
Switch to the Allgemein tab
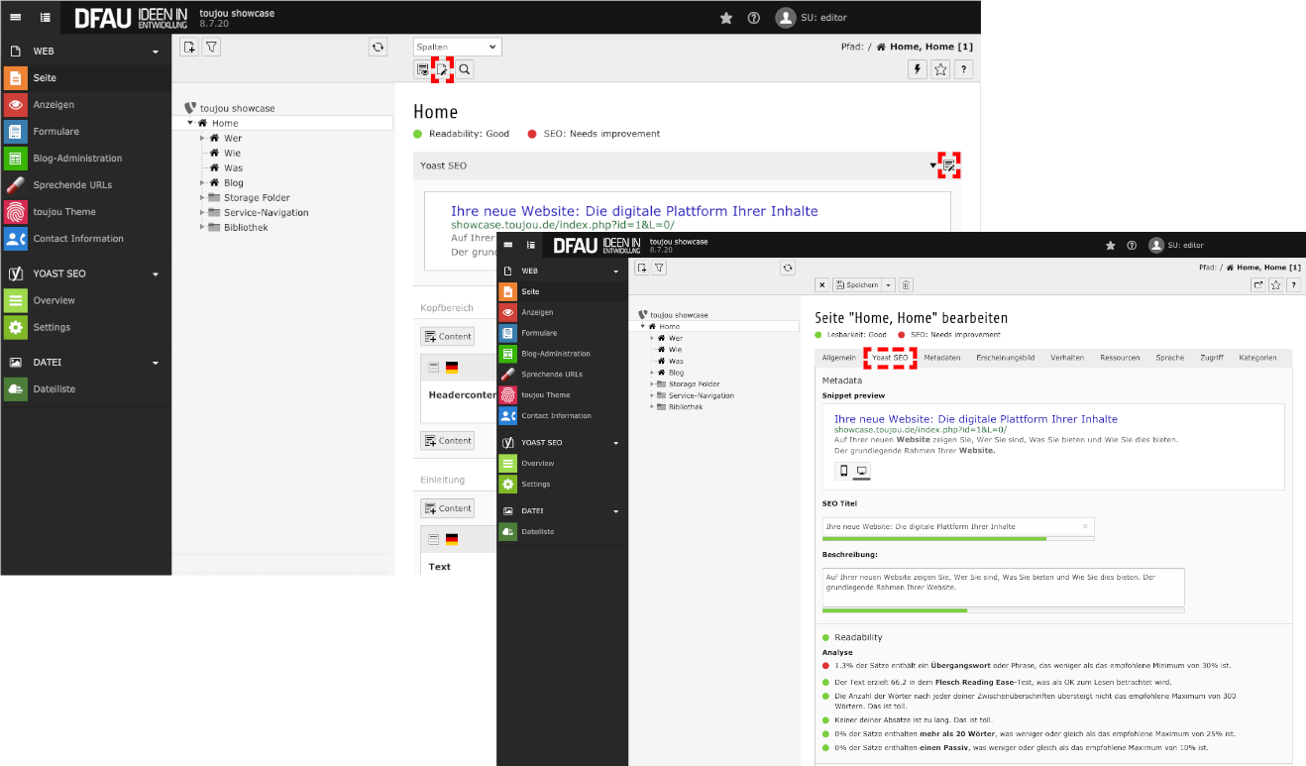pyautogui.click(x=838, y=357)
